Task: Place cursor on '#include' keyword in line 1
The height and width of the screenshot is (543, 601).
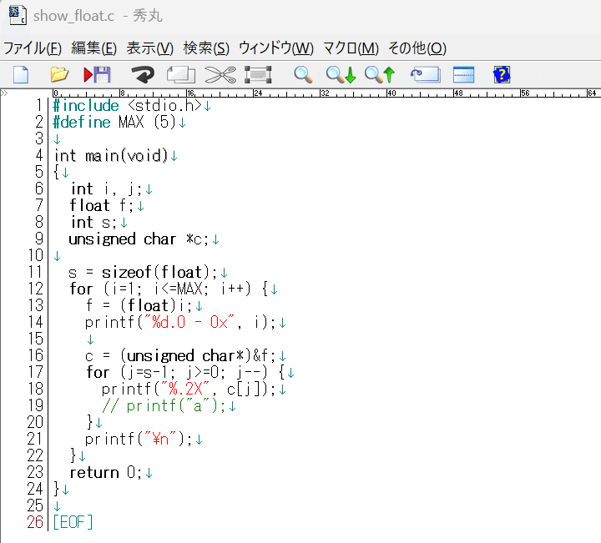Action: coord(86,105)
